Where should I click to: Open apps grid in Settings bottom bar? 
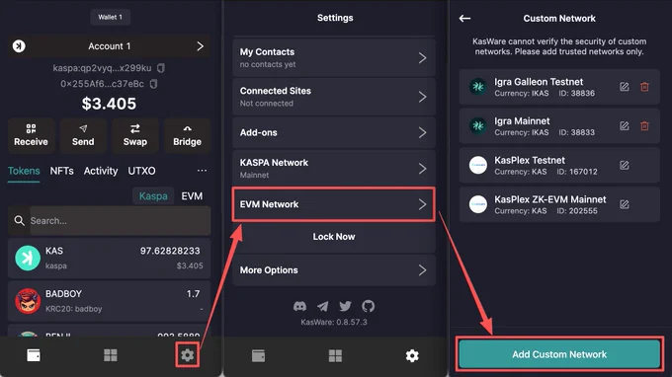[x=335, y=355]
